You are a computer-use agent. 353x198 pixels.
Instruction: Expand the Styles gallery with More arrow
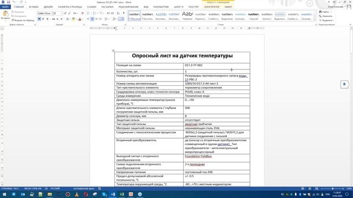tap(315, 20)
